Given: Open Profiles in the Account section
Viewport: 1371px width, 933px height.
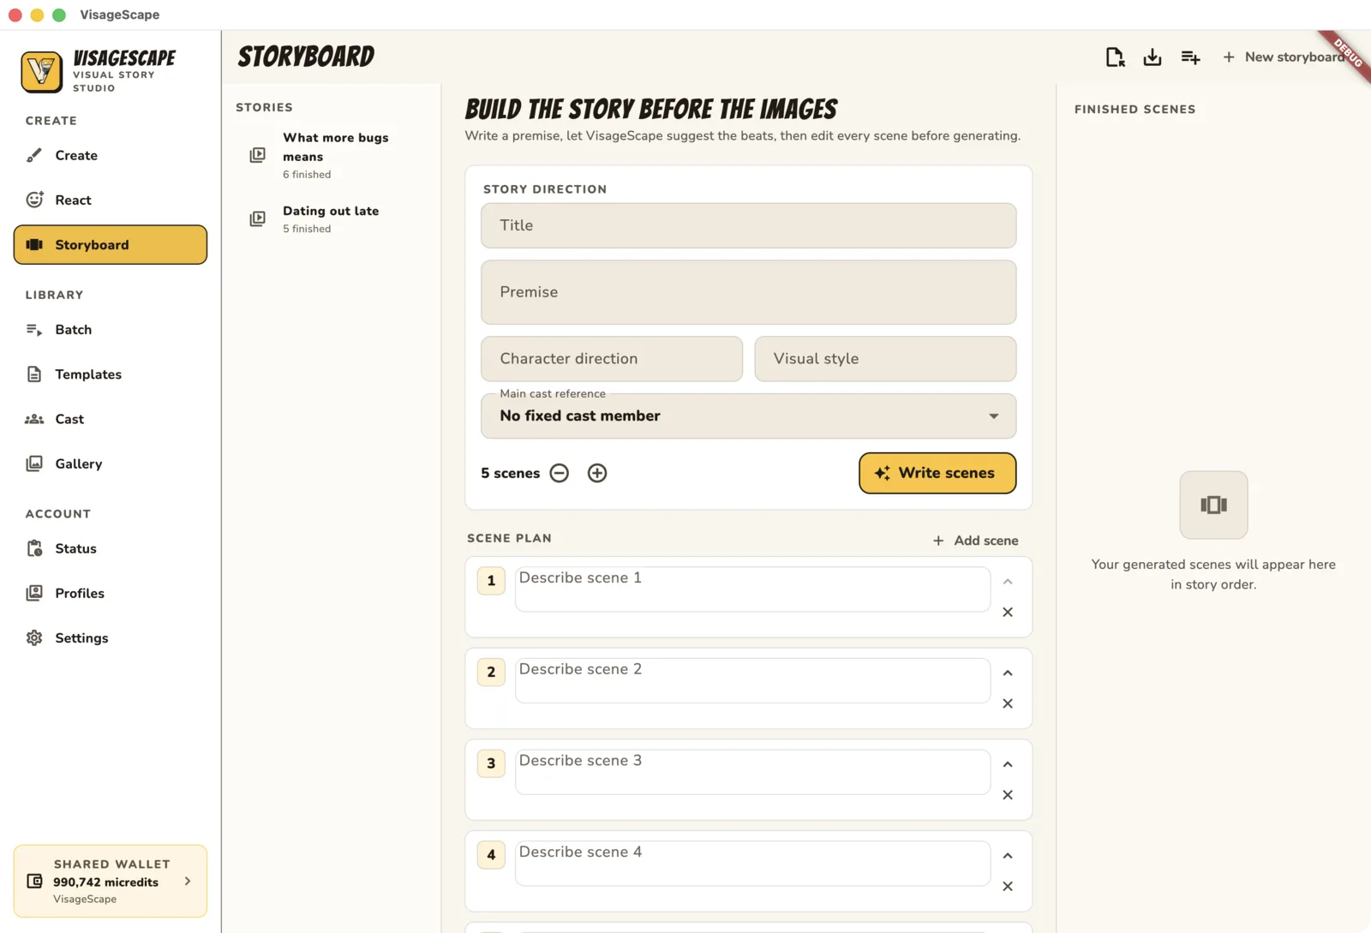Looking at the screenshot, I should (110, 593).
